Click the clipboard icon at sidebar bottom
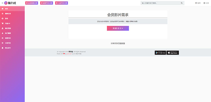Image resolution: width=211 pixels, height=102 pixels. (x=3, y=48)
